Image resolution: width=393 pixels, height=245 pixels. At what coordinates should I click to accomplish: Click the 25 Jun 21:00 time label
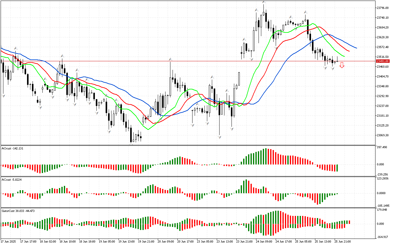point(343,242)
